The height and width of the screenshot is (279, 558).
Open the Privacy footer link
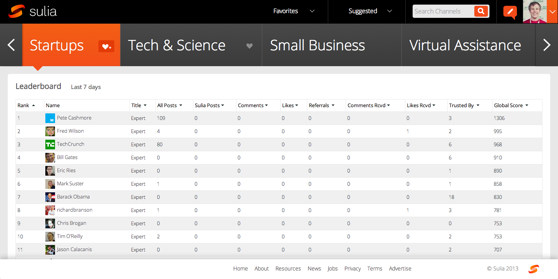click(353, 269)
